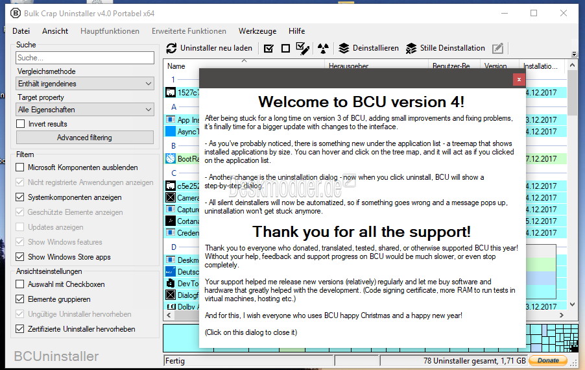Click in the Suche search field

pos(85,58)
